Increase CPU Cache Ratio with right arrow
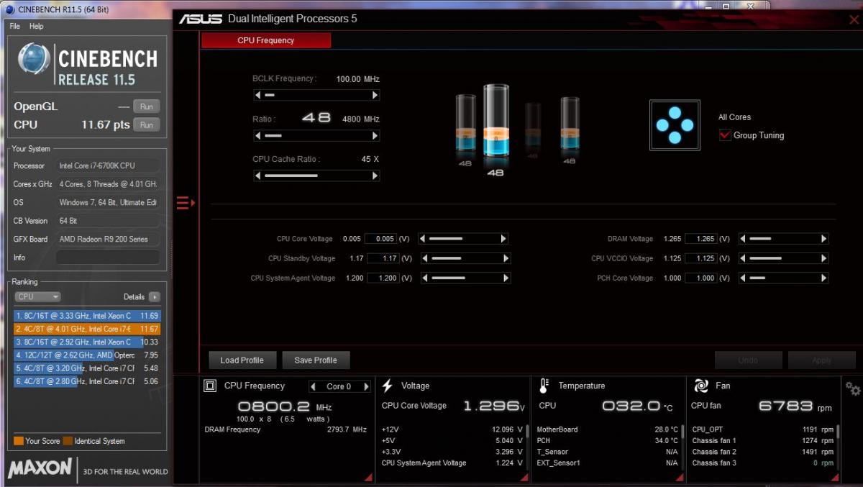The width and height of the screenshot is (863, 487). (x=375, y=176)
